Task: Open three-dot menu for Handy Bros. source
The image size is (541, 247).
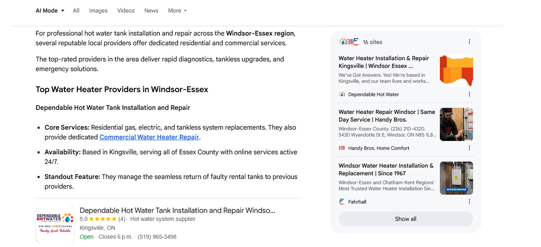Action: pos(469,148)
